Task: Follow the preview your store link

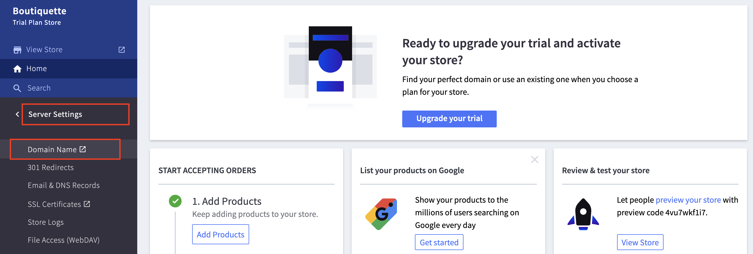Action: click(x=688, y=200)
